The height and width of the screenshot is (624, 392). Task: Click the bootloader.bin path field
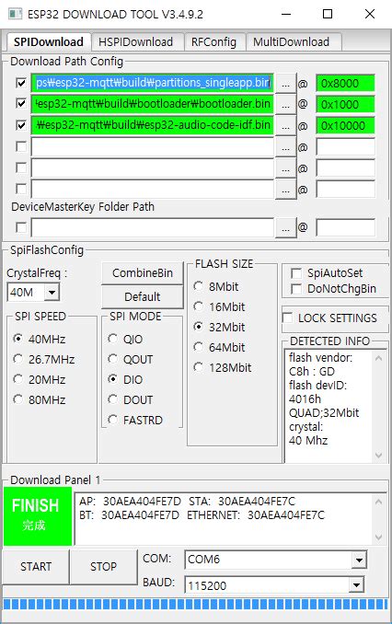153,104
